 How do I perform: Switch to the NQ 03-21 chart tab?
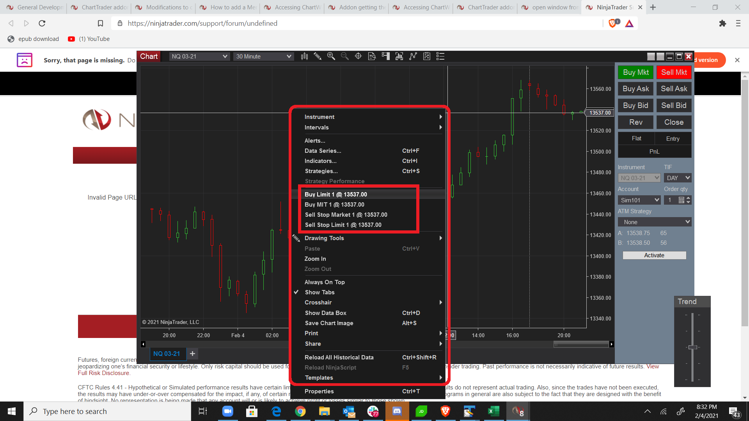point(167,354)
